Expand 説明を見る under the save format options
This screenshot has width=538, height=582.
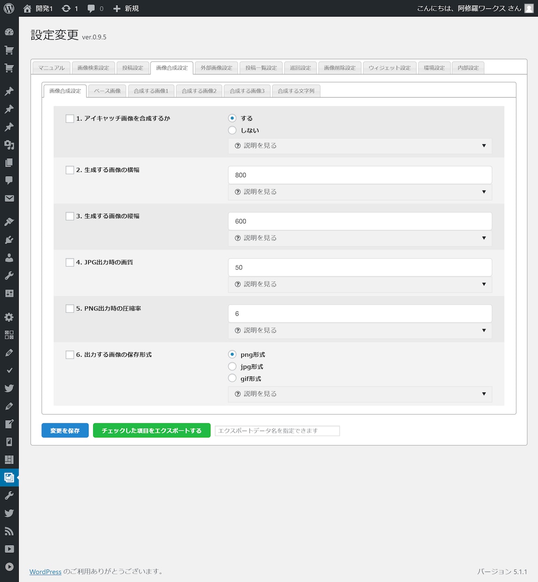click(360, 394)
